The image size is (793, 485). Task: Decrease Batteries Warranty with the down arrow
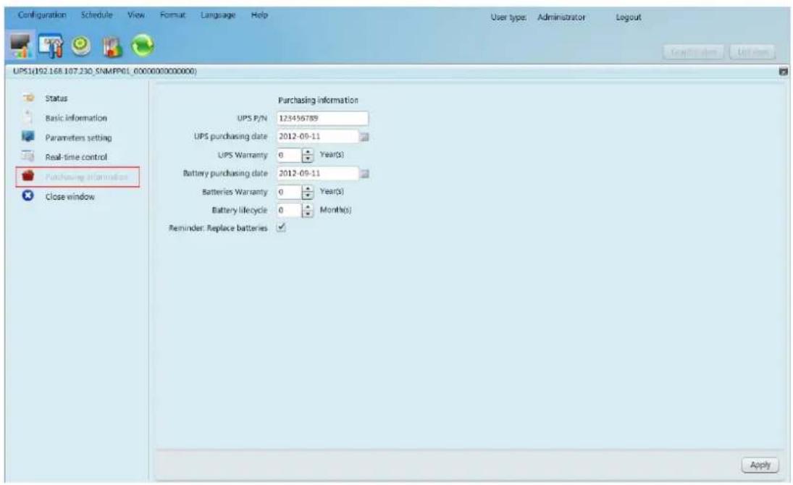point(308,195)
